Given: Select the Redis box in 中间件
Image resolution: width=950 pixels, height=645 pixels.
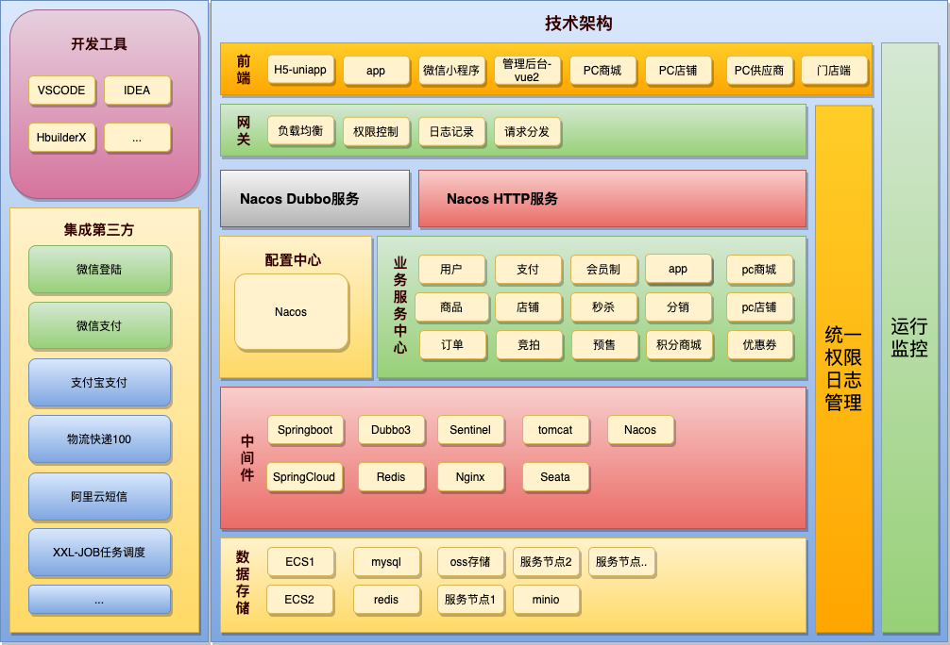Looking at the screenshot, I should 391,477.
